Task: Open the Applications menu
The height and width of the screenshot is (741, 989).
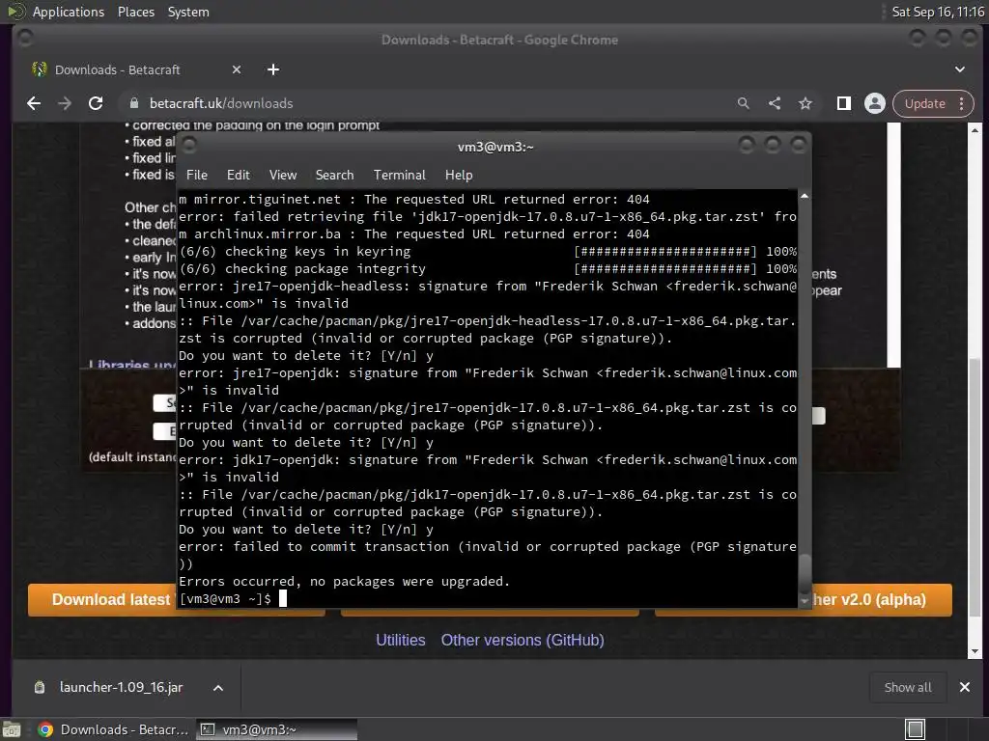Action: (69, 12)
